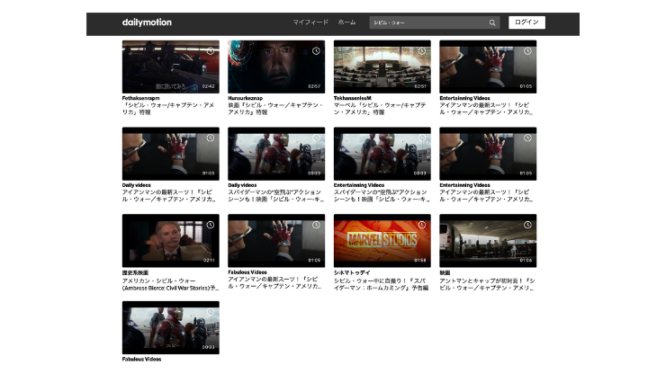Click clock icon on the 映画 channel video
This screenshot has height=374, width=666.
pyautogui.click(x=527, y=225)
